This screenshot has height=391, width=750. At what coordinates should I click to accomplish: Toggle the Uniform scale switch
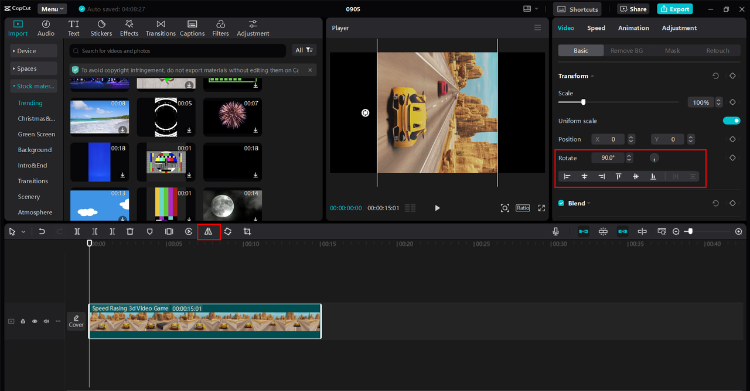[x=732, y=121]
